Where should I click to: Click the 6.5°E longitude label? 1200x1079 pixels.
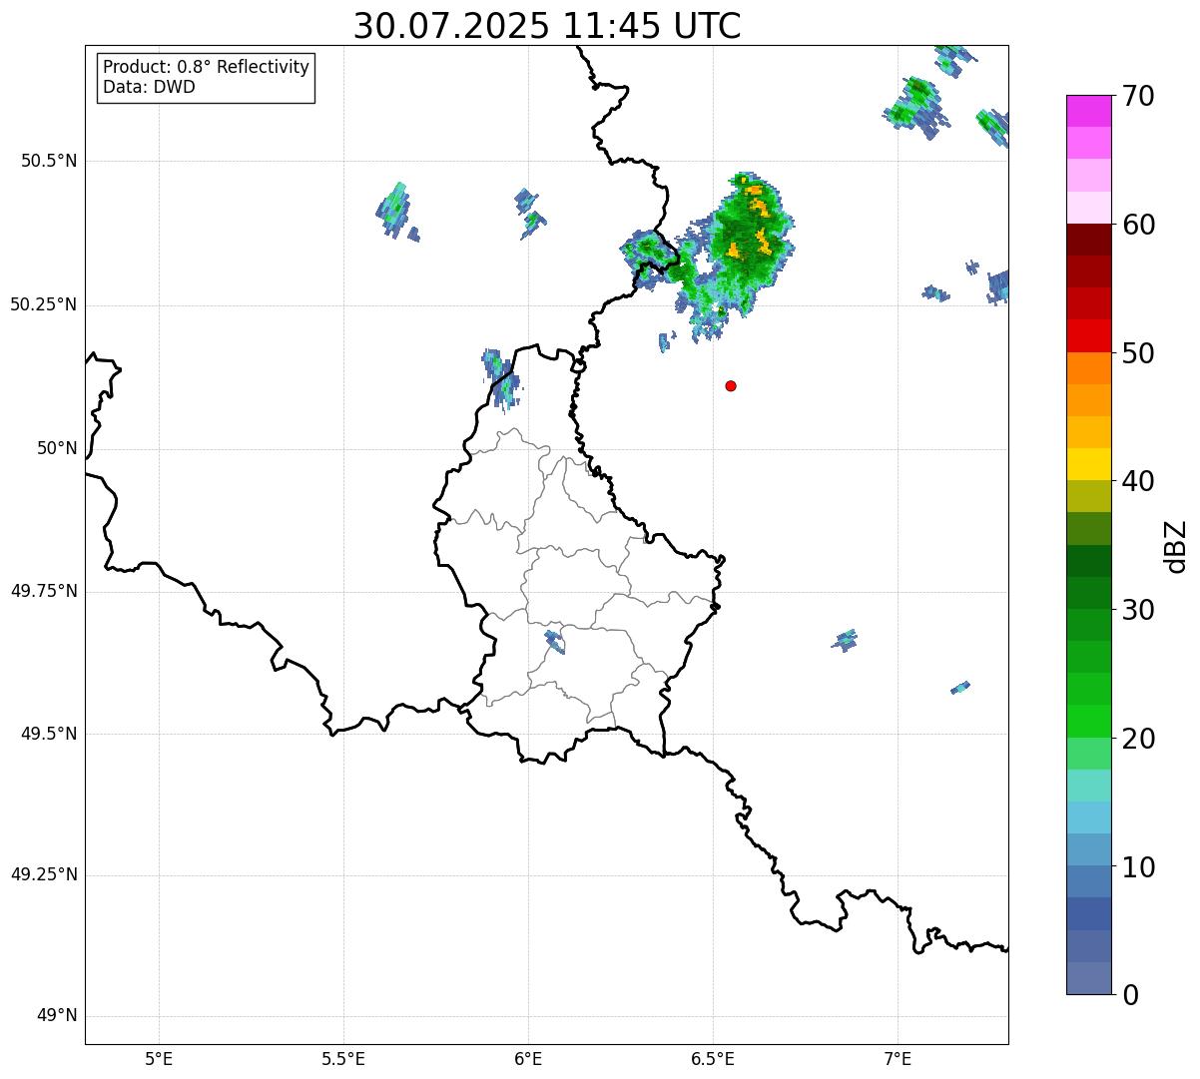[x=713, y=1059]
